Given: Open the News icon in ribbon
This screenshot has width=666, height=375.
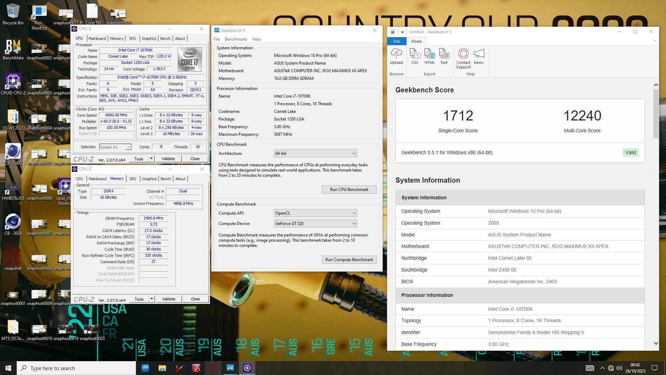Looking at the screenshot, I should pos(479,56).
